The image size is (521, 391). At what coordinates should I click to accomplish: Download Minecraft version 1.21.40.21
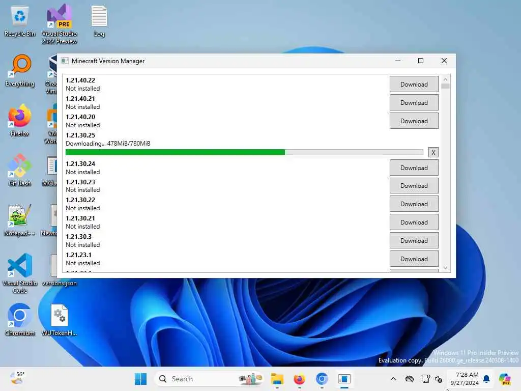tap(414, 103)
